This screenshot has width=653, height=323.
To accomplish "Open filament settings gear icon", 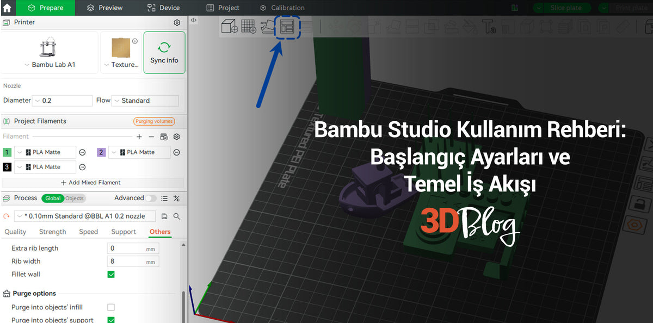I will coord(176,136).
